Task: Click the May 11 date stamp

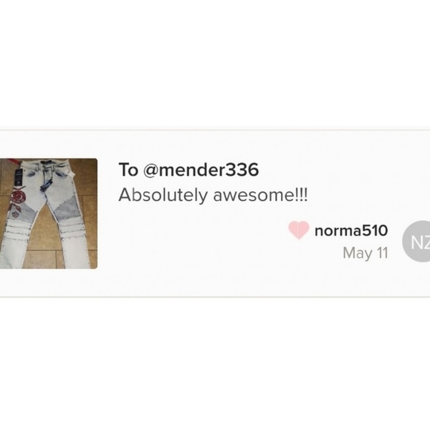Action: tap(365, 253)
